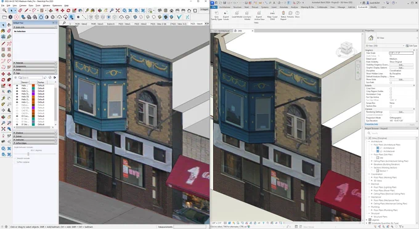Click Live Sync Model in Revit ribbon
This screenshot has height=229, width=419.
(247, 16)
